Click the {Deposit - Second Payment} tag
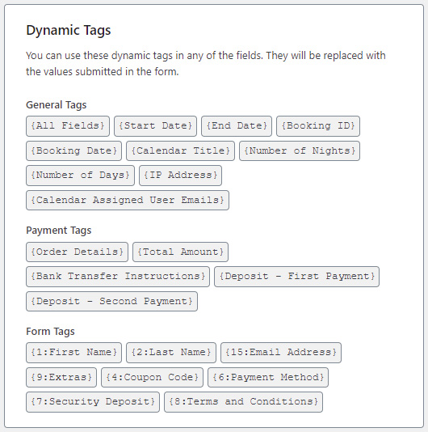428x432 pixels. (111, 302)
